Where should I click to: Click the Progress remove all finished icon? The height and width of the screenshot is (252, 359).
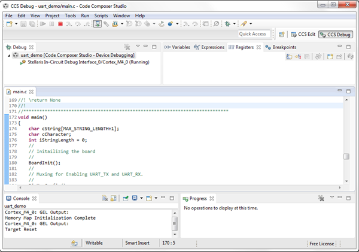pyautogui.click(x=321, y=198)
